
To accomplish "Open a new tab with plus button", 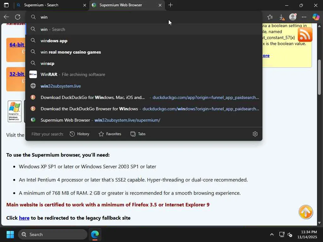I will (170, 5).
